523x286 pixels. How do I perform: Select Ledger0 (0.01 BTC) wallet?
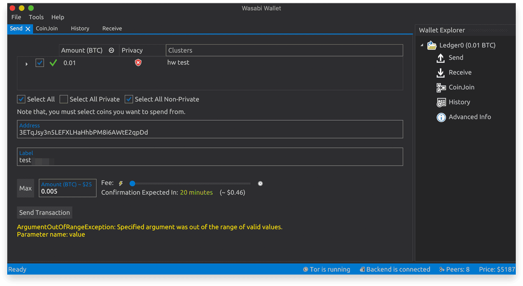pyautogui.click(x=467, y=45)
